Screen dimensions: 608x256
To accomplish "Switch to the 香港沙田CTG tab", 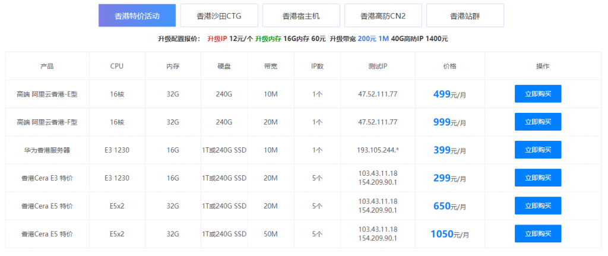I will point(219,15).
